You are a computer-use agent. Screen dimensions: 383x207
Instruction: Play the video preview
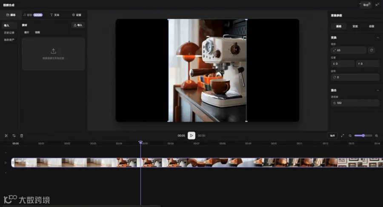coord(191,135)
